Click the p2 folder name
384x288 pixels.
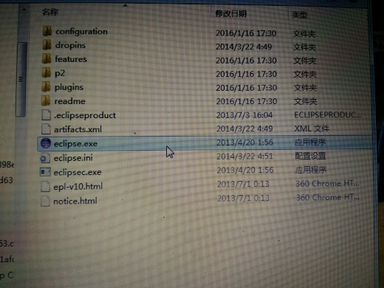pyautogui.click(x=60, y=73)
